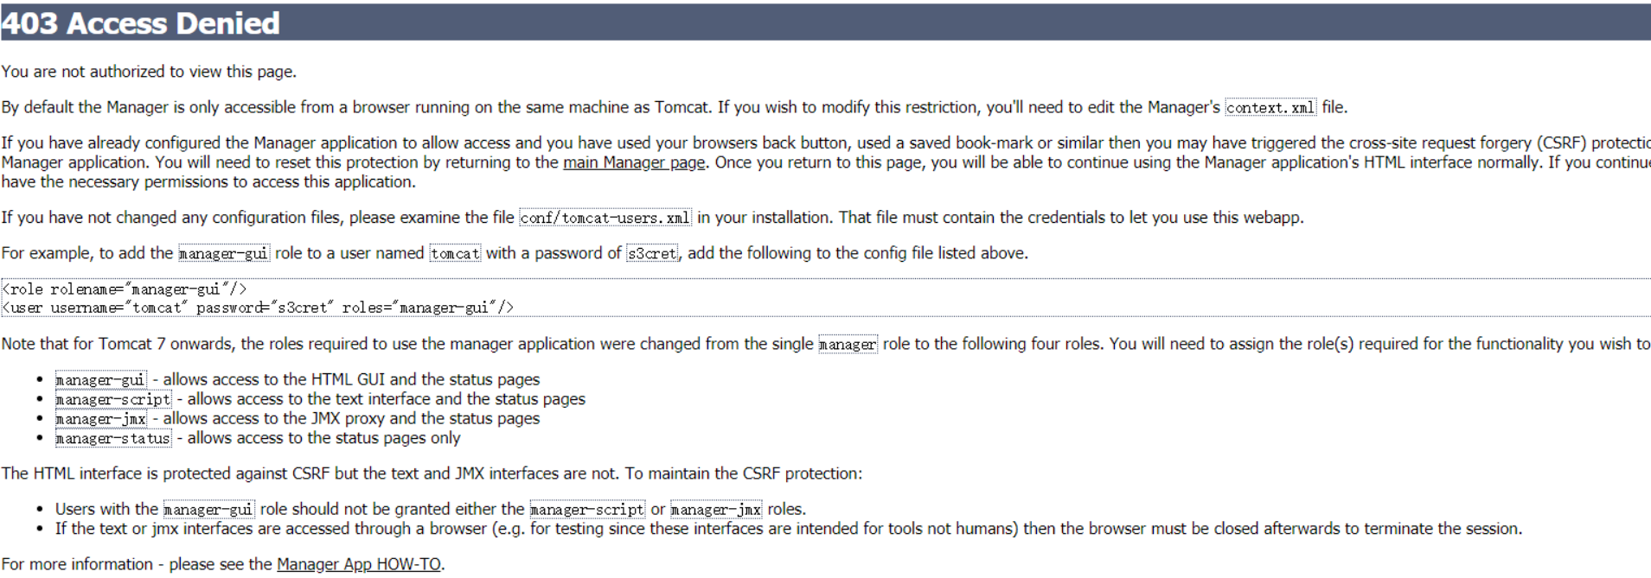Click the manager-status bullet list item

(x=258, y=439)
